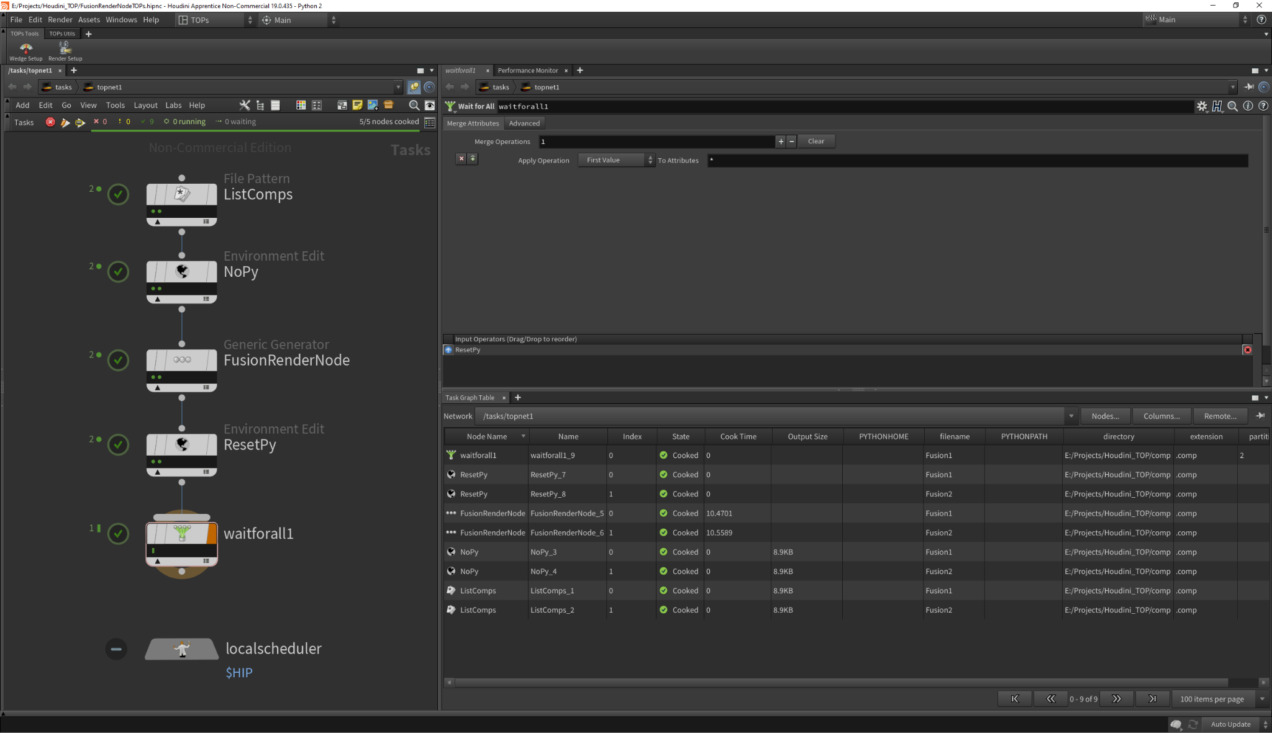Open the display options eye icon

pos(430,106)
